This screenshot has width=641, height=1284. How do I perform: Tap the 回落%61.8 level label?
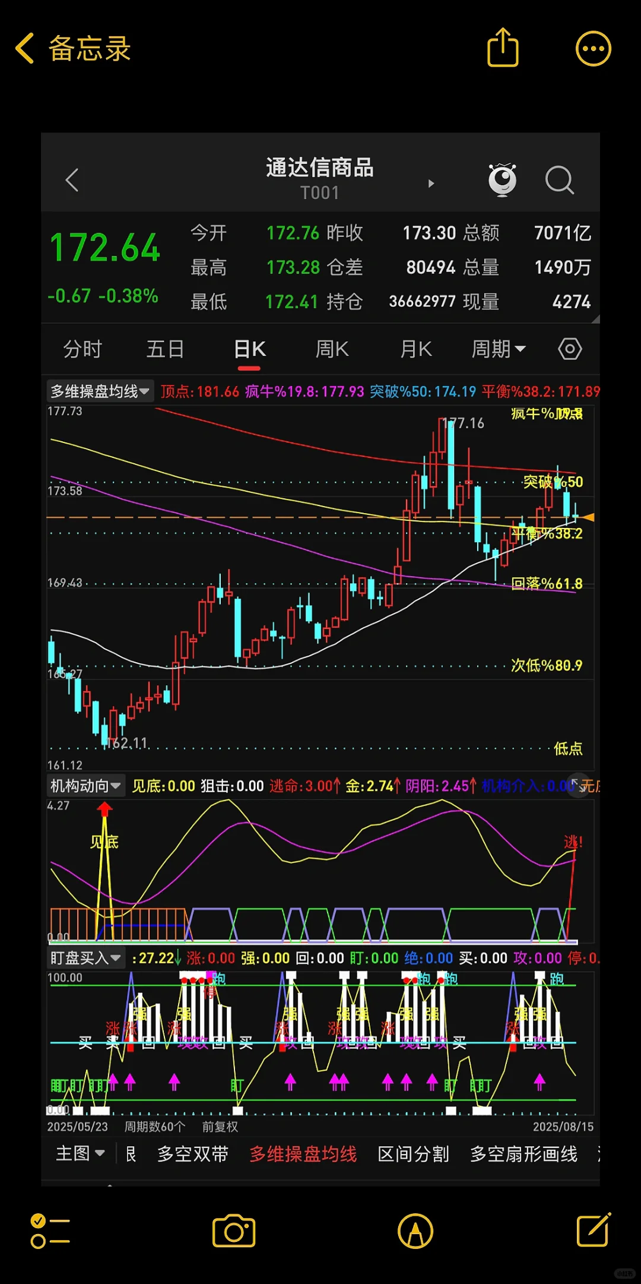point(547,584)
